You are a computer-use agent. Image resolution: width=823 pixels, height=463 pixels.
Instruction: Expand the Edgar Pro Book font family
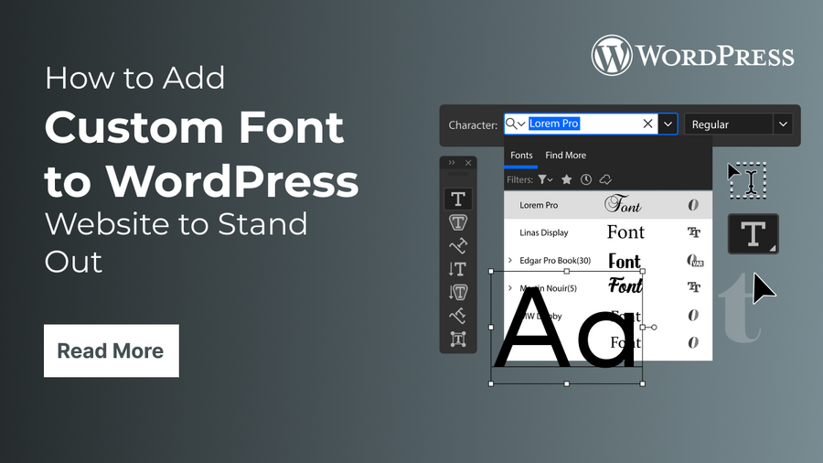[x=510, y=261]
